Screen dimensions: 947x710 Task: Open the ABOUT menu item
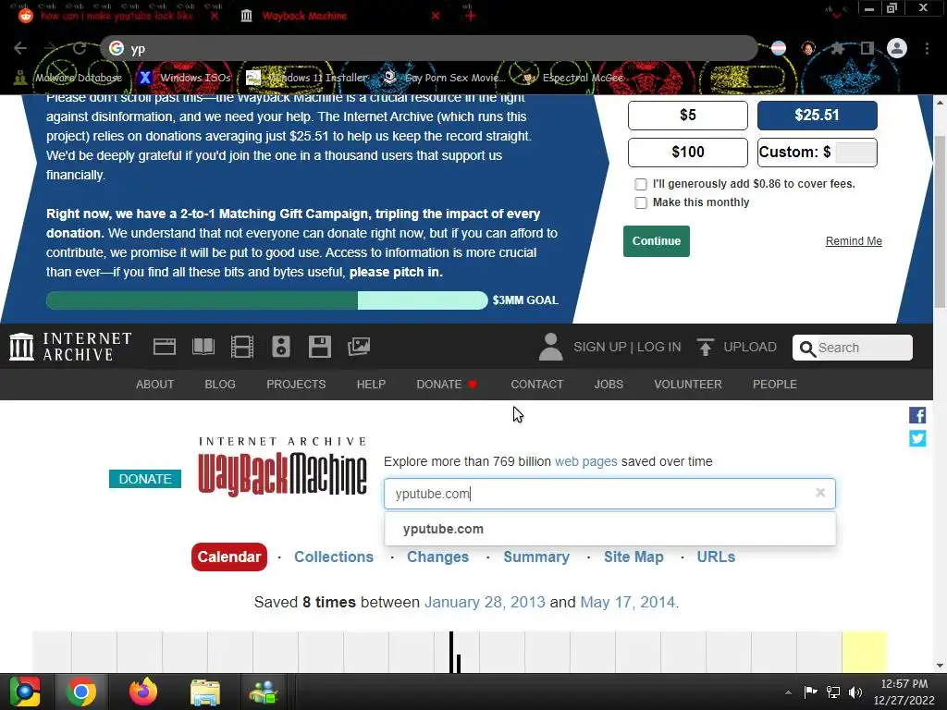tap(154, 384)
